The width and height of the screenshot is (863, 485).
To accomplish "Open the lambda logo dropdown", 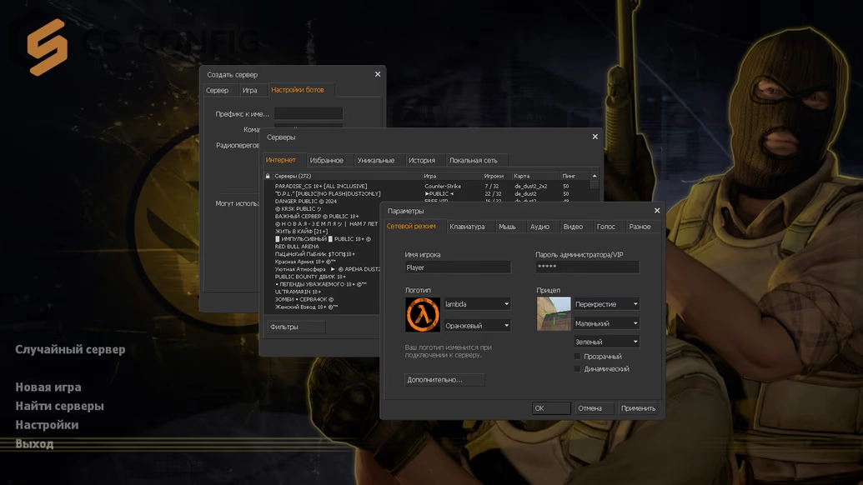I will 477,304.
